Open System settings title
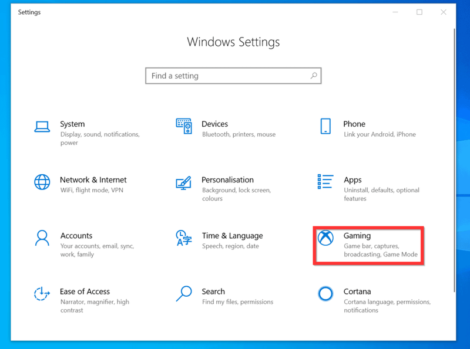Screen dimensions: 470x349 point(72,124)
